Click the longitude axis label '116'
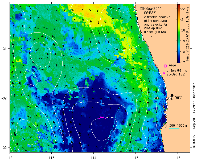 tap(178, 158)
